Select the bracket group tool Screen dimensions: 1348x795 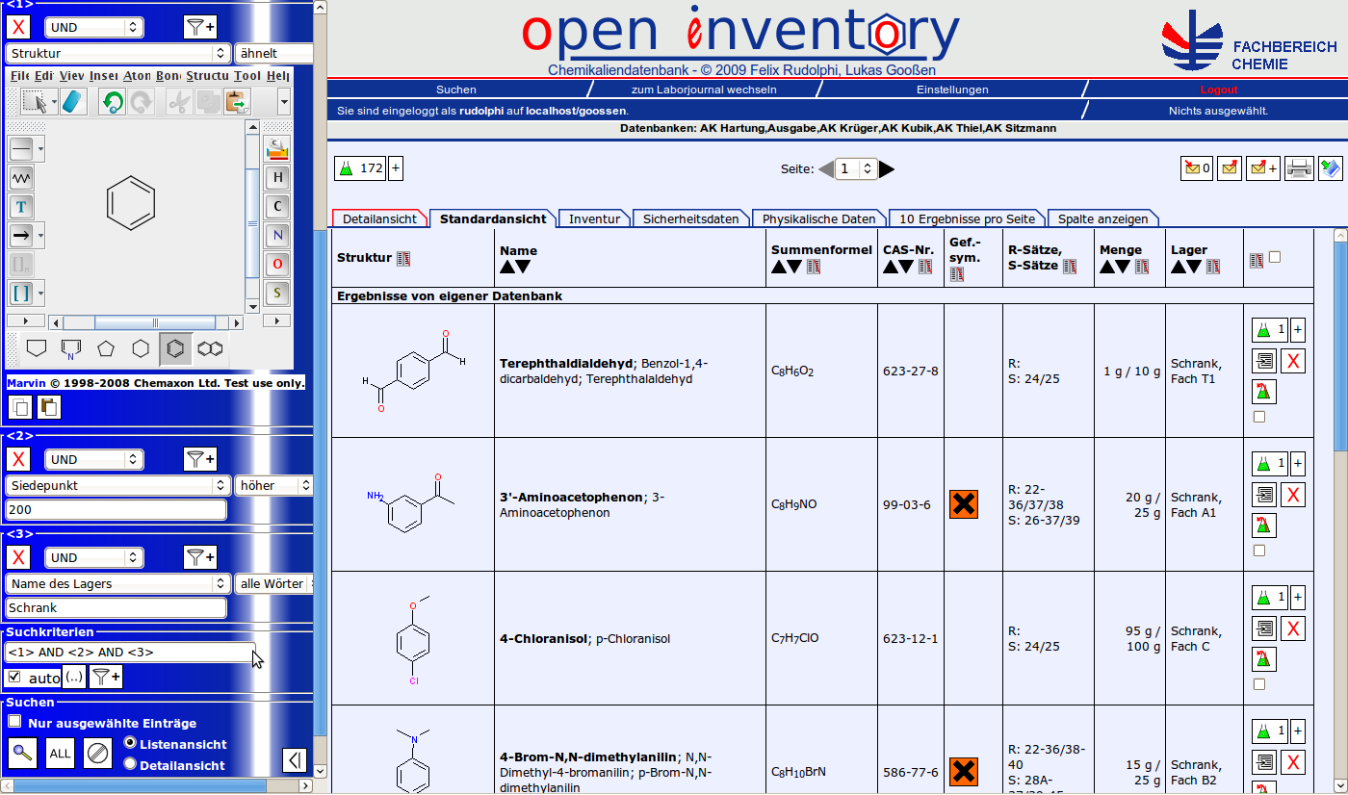click(x=21, y=292)
